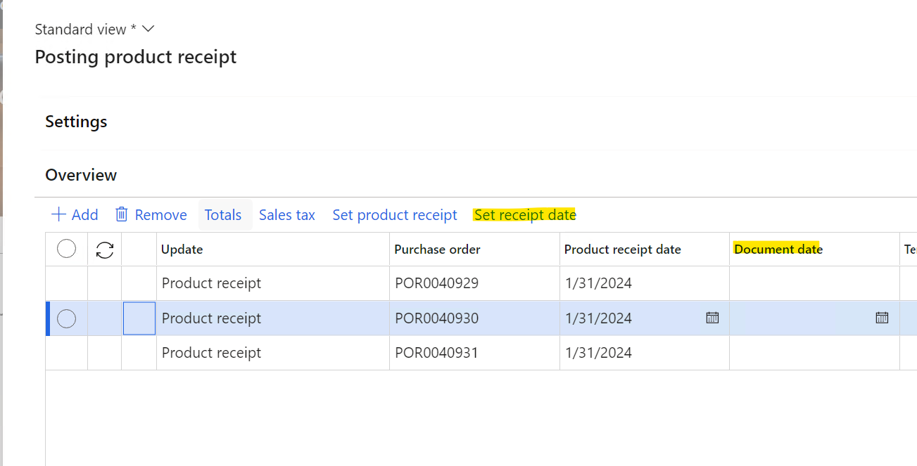Open the Standard view dropdown chevron
Viewport: 917px width, 466px height.
[x=148, y=29]
